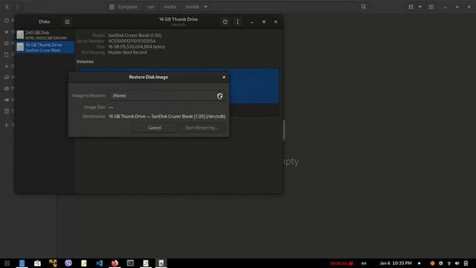Open the file manager main menu

(431, 7)
